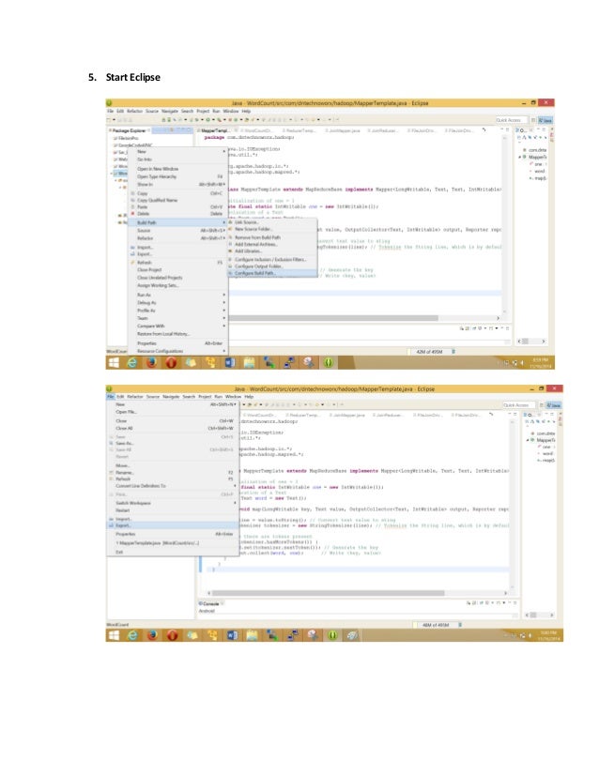Screen dimensions: 599x775
Task: Expand the Build Path submenu arrow
Action: click(x=224, y=222)
